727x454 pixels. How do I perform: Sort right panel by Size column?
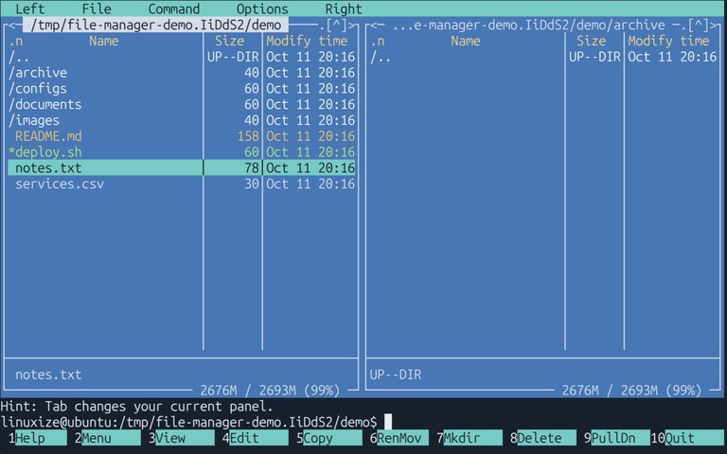click(592, 41)
